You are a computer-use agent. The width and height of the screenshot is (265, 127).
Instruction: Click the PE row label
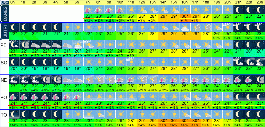(x=3, y=46)
